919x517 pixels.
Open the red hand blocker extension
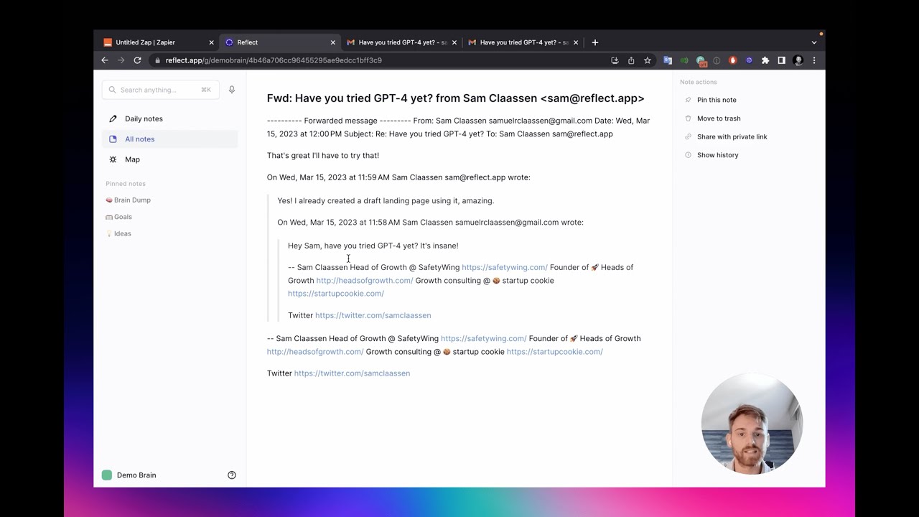coord(733,60)
